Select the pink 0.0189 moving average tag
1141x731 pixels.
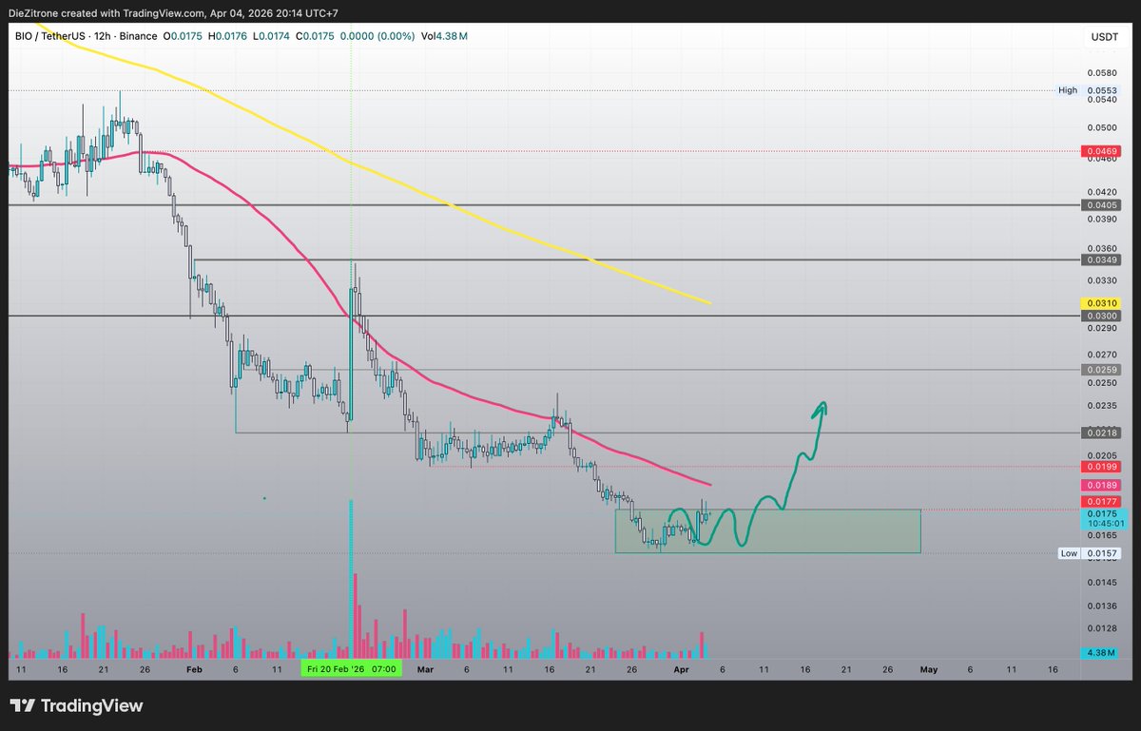tap(1101, 485)
